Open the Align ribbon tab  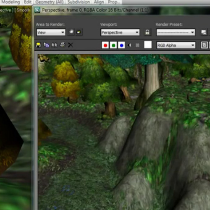(x=99, y=2)
